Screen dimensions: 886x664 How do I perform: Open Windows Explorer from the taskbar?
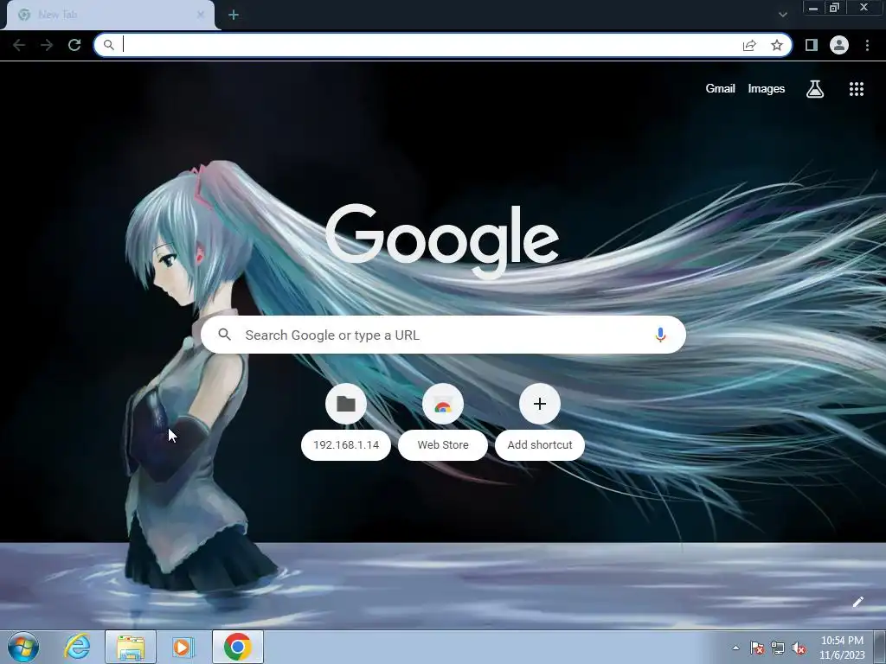(x=131, y=647)
